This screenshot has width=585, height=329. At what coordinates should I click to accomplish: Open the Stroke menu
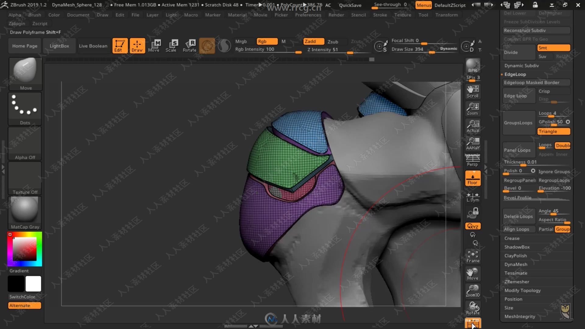(379, 15)
